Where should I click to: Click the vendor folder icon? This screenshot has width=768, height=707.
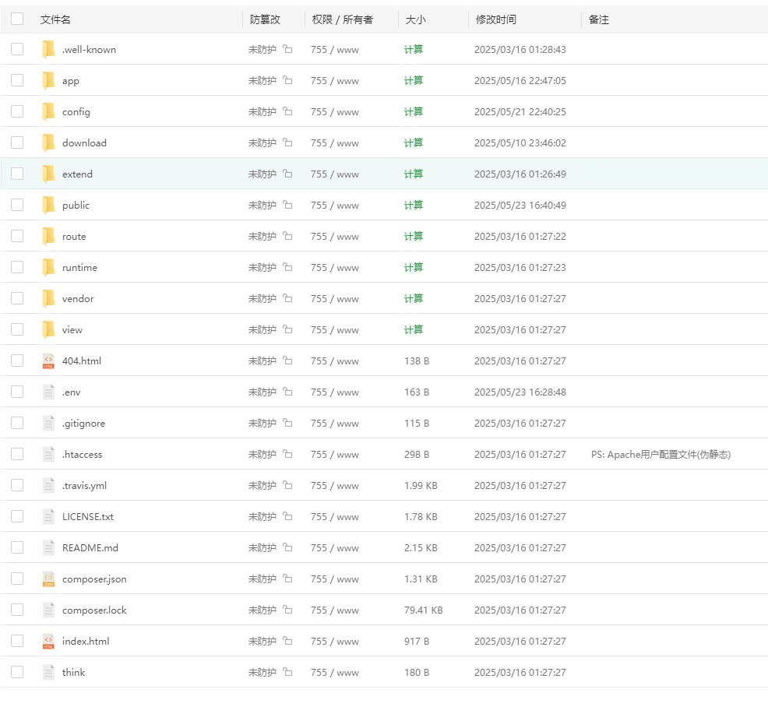point(48,298)
